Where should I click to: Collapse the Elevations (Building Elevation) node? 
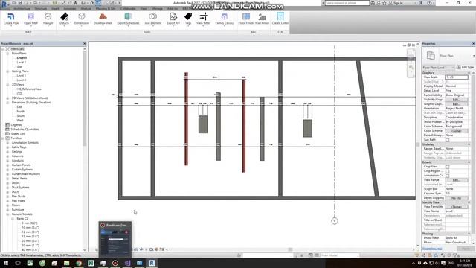tap(7, 103)
